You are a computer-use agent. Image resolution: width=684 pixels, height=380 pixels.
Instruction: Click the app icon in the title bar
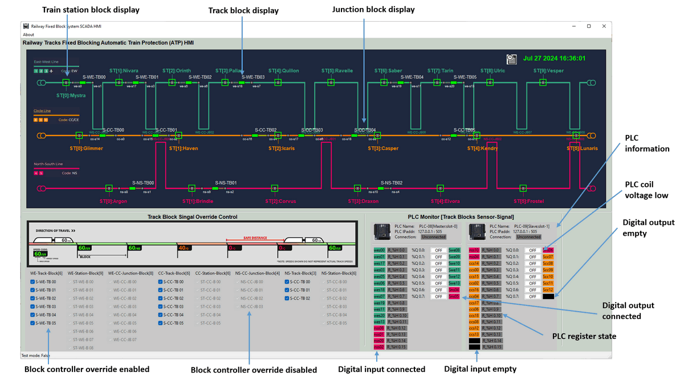coord(26,26)
